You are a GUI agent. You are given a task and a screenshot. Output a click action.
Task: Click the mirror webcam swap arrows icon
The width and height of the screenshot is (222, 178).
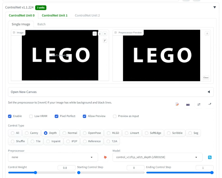click(199, 104)
